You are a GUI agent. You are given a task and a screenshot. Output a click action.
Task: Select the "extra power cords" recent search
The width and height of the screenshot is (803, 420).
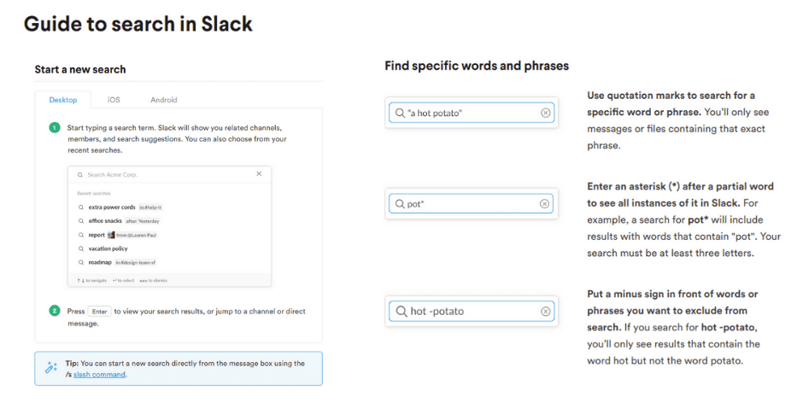point(112,207)
